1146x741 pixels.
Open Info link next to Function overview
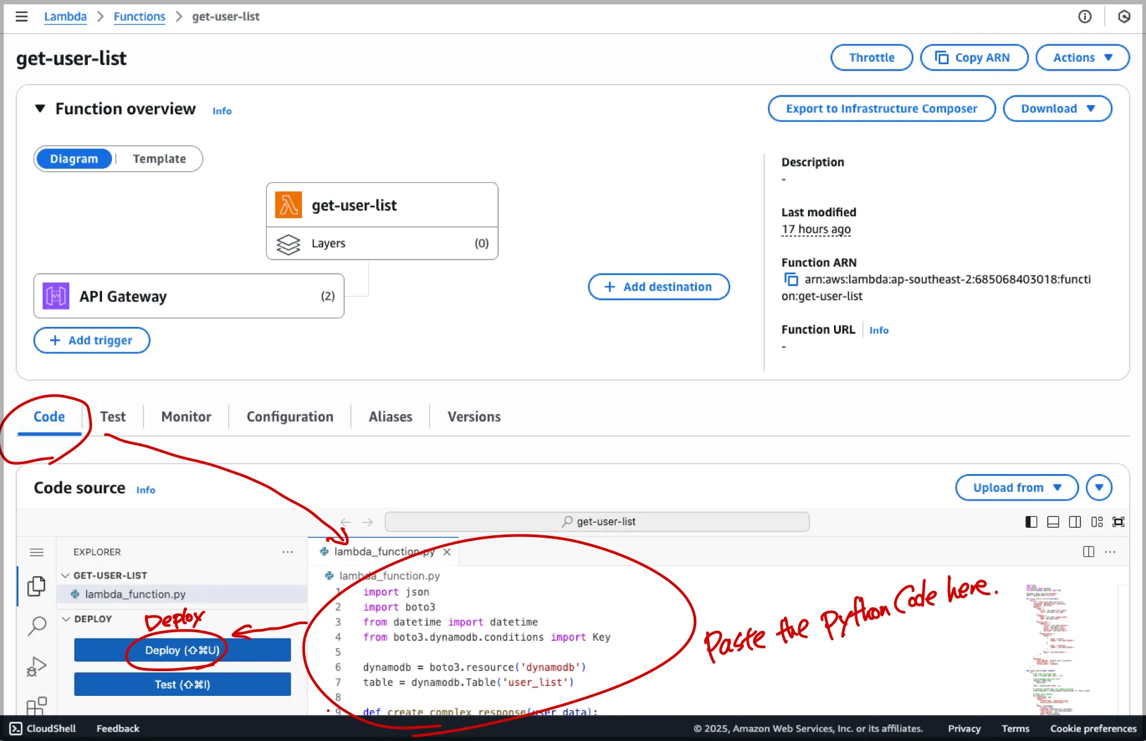point(222,111)
